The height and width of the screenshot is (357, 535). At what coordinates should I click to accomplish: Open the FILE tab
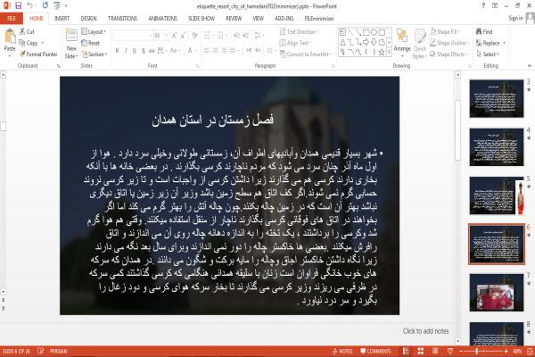(x=12, y=19)
